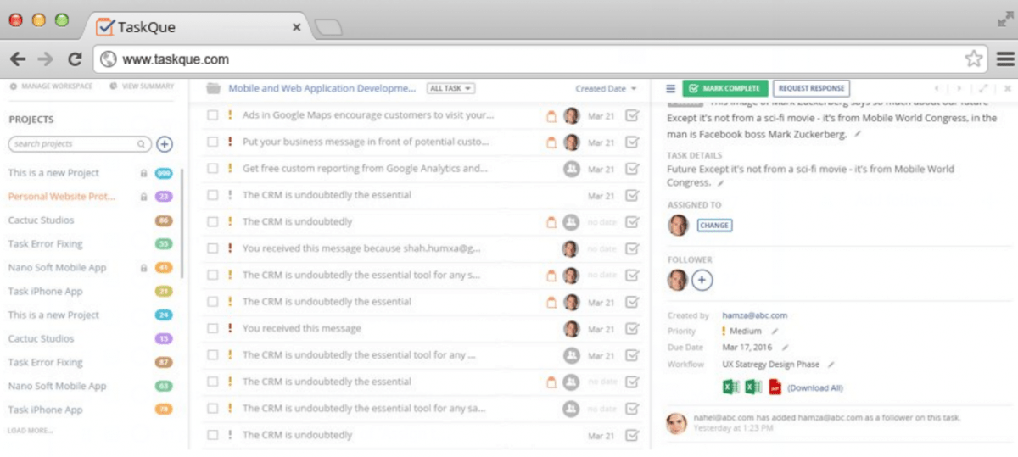
Task: Click the blue 24 count badge
Action: (x=164, y=315)
